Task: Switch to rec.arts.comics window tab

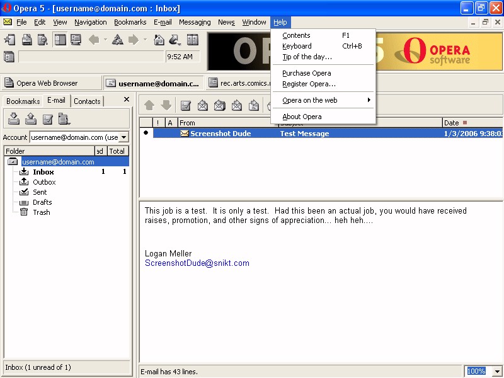Action: tap(238, 83)
